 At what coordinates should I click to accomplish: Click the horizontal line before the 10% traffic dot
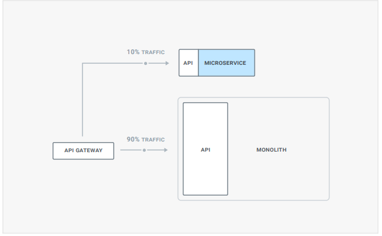click(113, 64)
